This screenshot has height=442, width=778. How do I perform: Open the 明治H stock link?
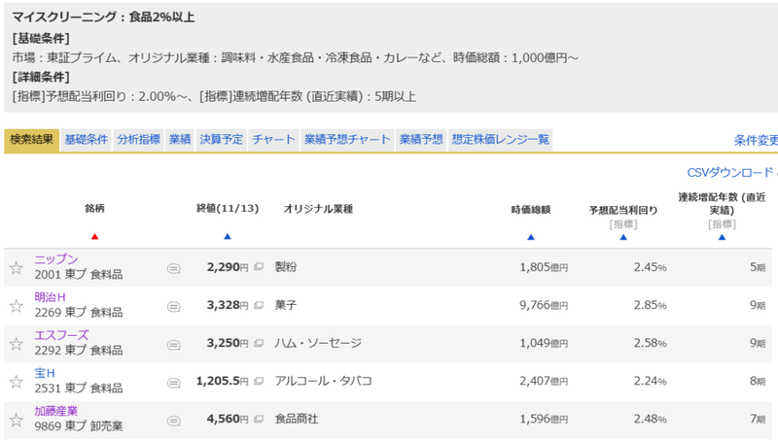pos(51,297)
